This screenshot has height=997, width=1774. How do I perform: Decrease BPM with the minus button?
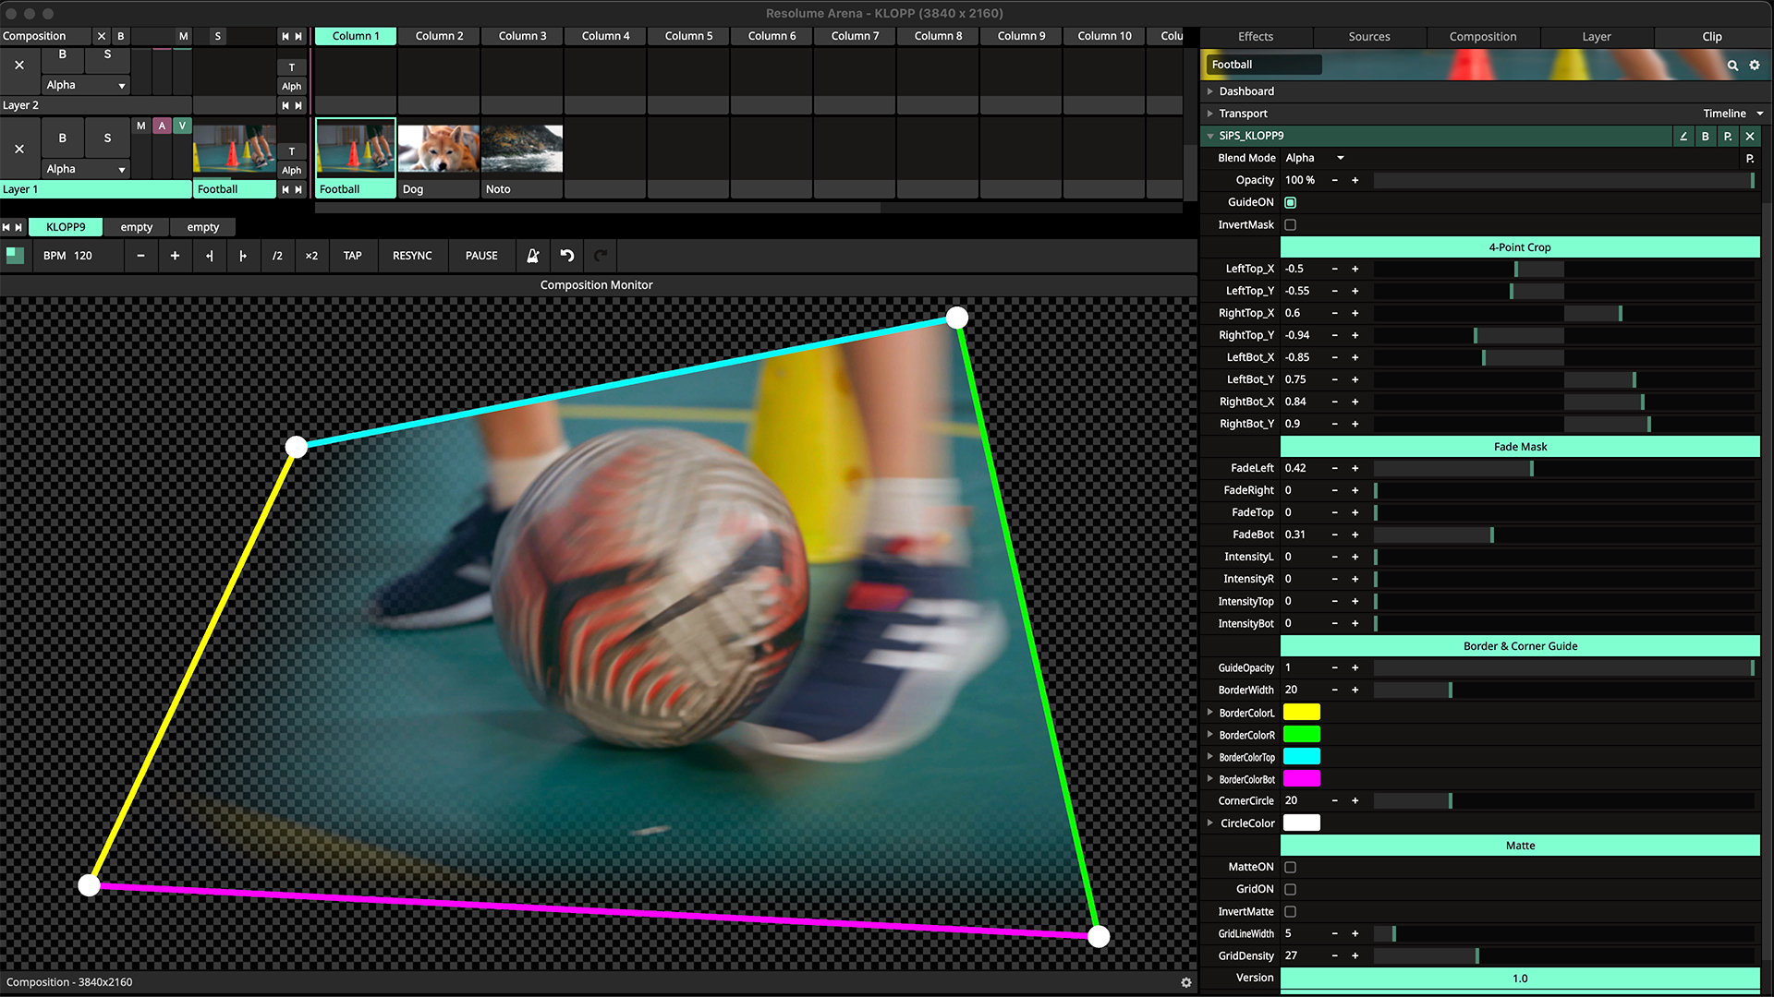coord(140,256)
